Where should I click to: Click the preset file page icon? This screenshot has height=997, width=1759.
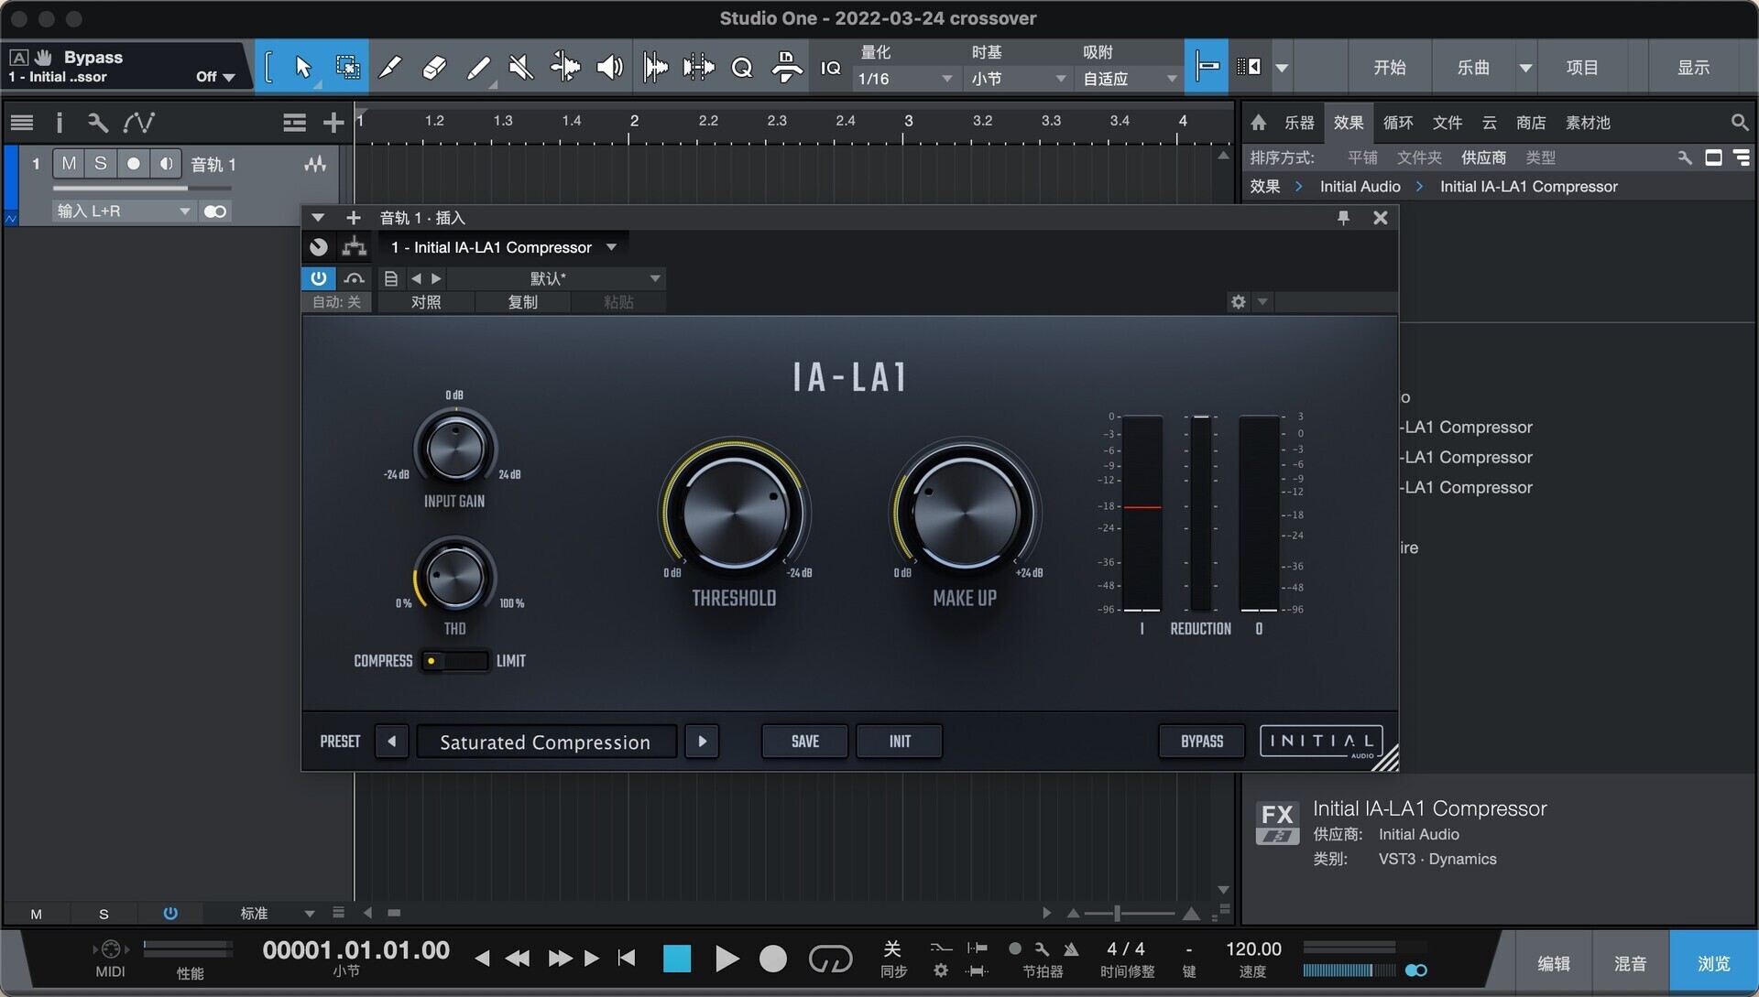[x=391, y=278]
